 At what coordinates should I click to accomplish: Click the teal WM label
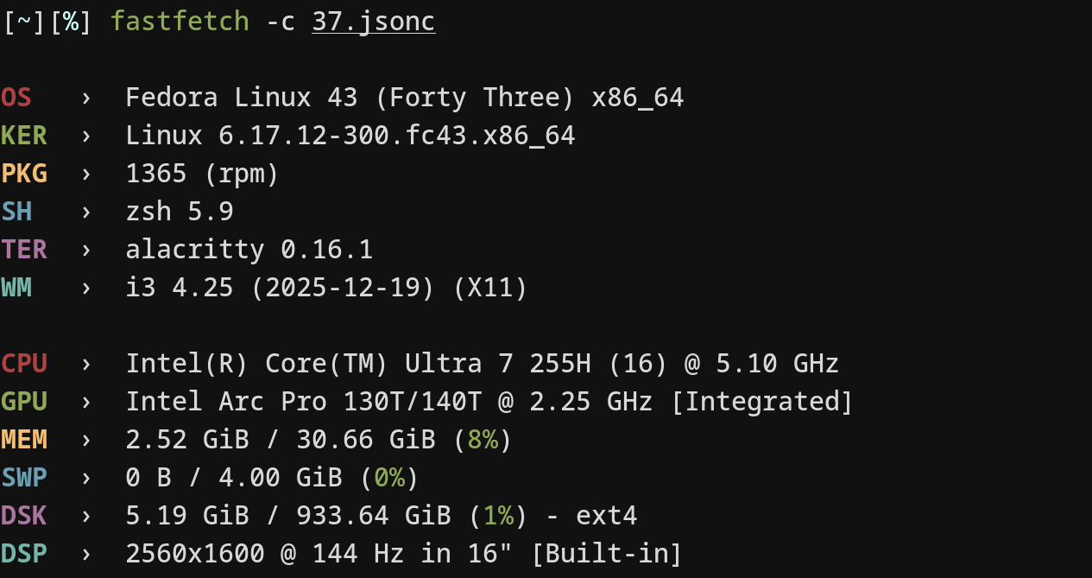pyautogui.click(x=16, y=288)
